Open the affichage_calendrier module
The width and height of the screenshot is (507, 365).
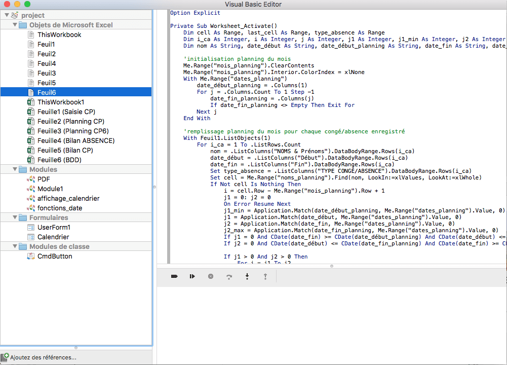click(x=68, y=198)
